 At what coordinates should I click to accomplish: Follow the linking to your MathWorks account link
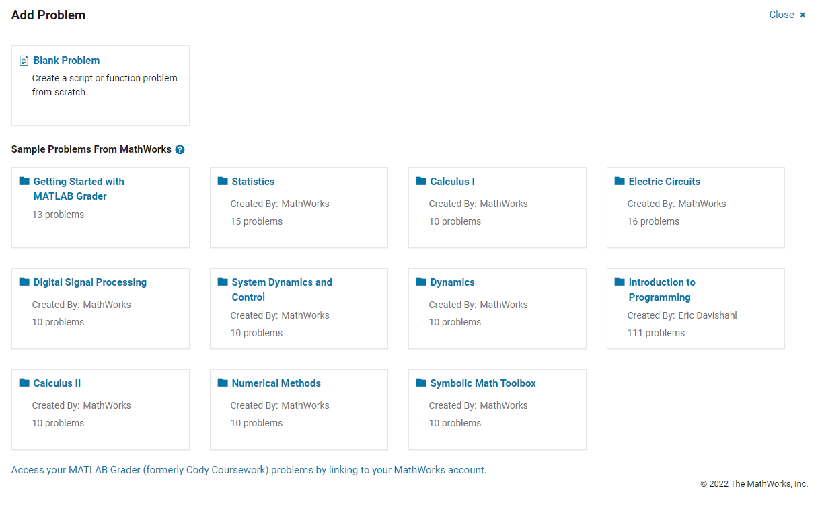point(407,470)
